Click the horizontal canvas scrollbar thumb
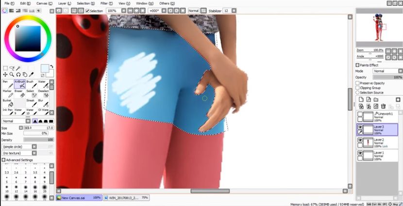Image resolution: width=403 pixels, height=206 pixels. point(210,191)
